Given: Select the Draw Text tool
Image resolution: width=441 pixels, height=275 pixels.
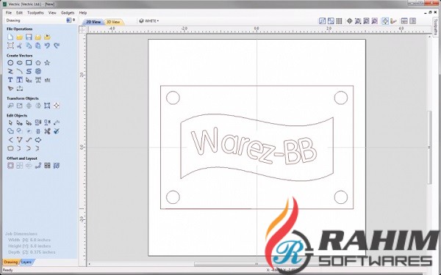Looking at the screenshot, I should tap(10, 80).
